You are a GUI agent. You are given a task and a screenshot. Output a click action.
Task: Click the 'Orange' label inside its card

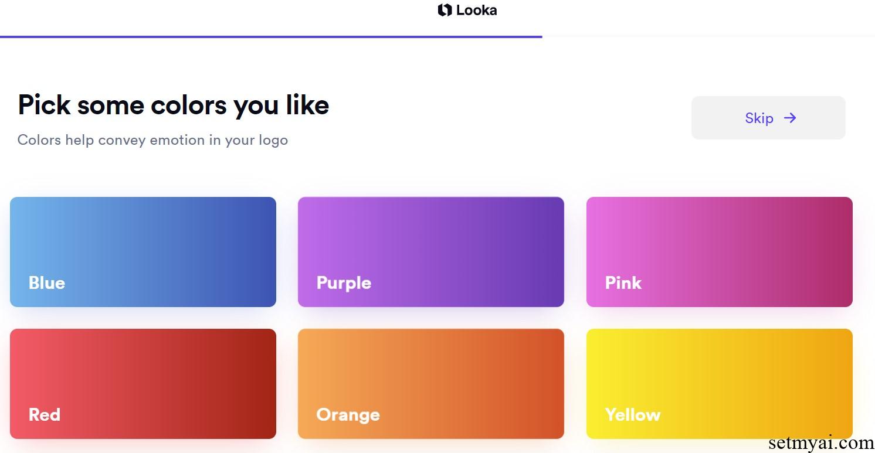click(x=348, y=415)
